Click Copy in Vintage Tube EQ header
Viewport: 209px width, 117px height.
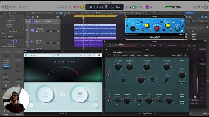click(132, 55)
